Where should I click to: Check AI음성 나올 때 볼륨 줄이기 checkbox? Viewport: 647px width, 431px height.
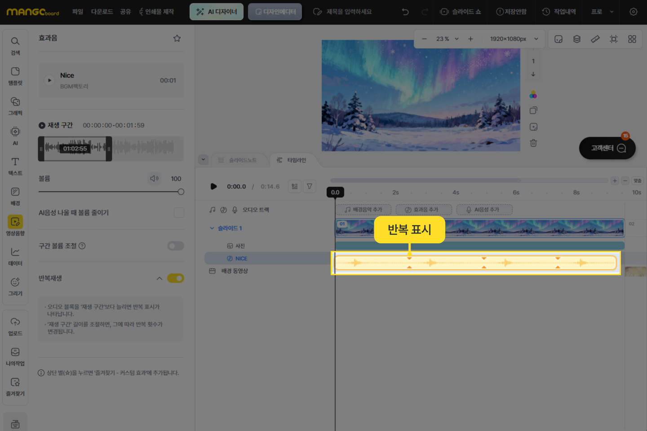point(179,213)
